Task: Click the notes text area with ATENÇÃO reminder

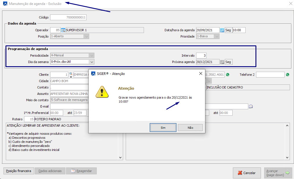Action: (x=62, y=141)
